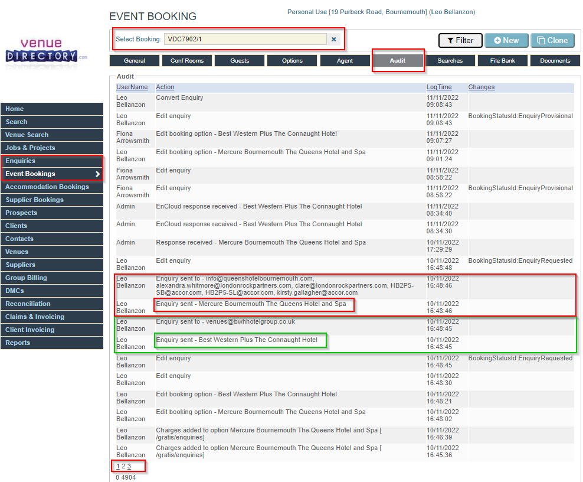Click the Event Booking page heading

point(153,17)
